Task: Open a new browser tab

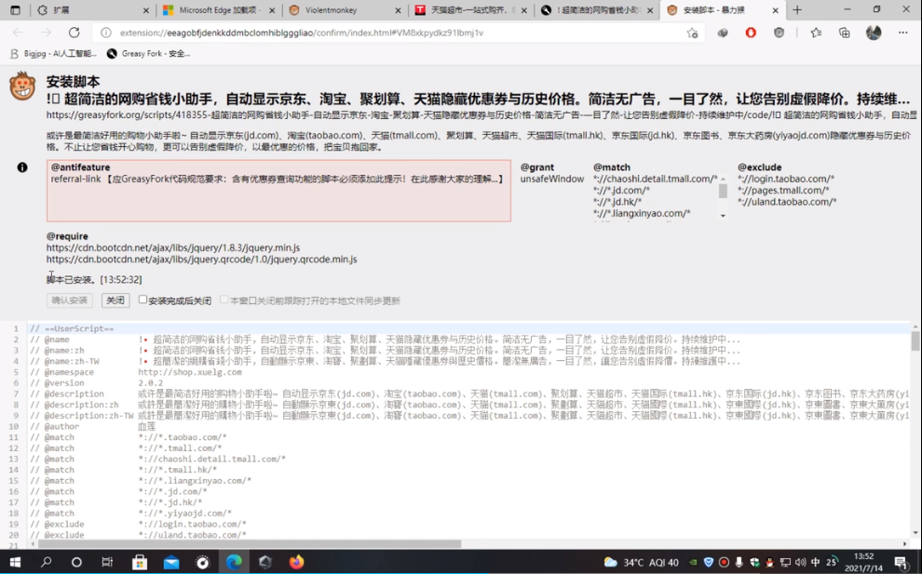Action: pyautogui.click(x=797, y=10)
